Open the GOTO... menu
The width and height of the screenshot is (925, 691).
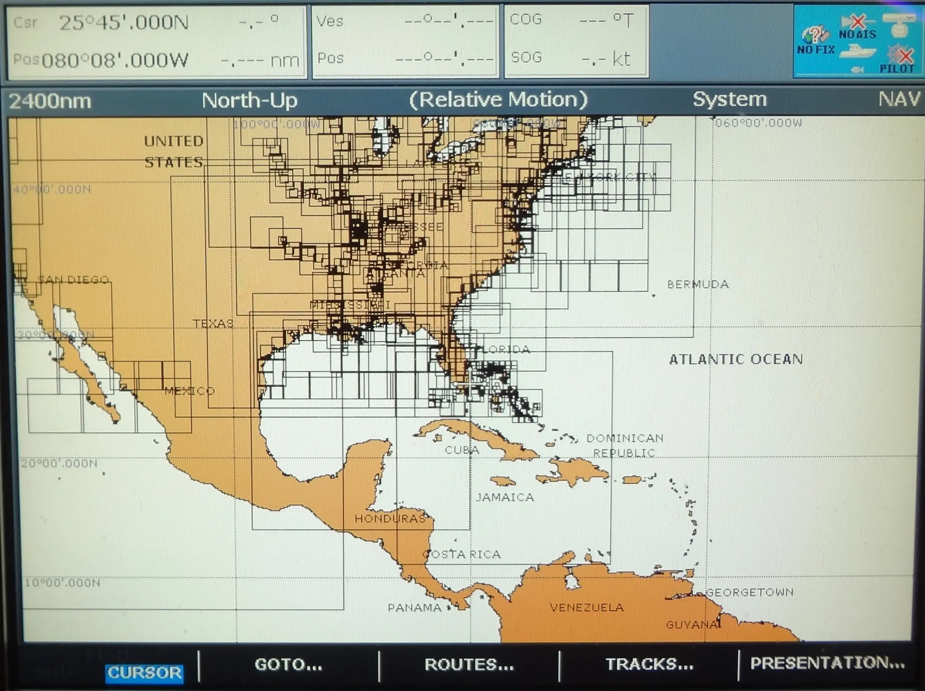[289, 665]
